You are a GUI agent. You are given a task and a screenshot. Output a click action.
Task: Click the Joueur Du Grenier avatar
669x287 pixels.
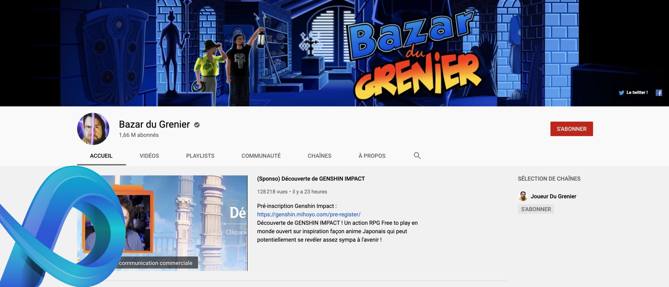click(x=522, y=196)
